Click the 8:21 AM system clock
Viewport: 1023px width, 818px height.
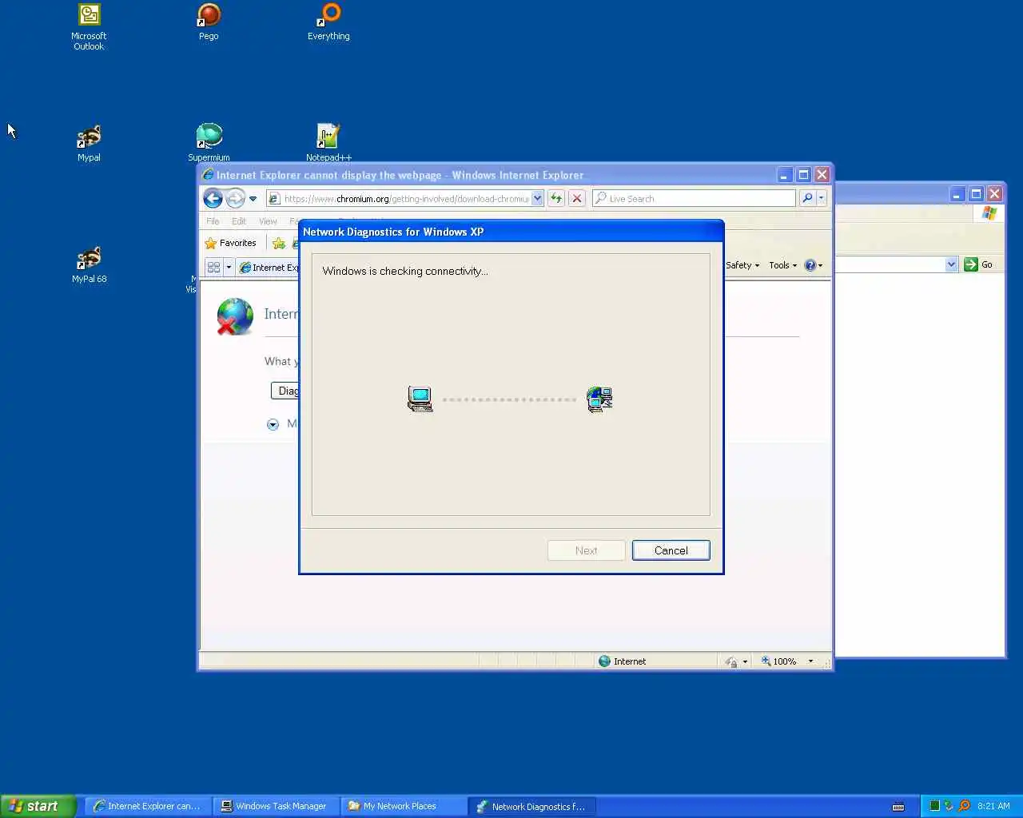click(993, 806)
